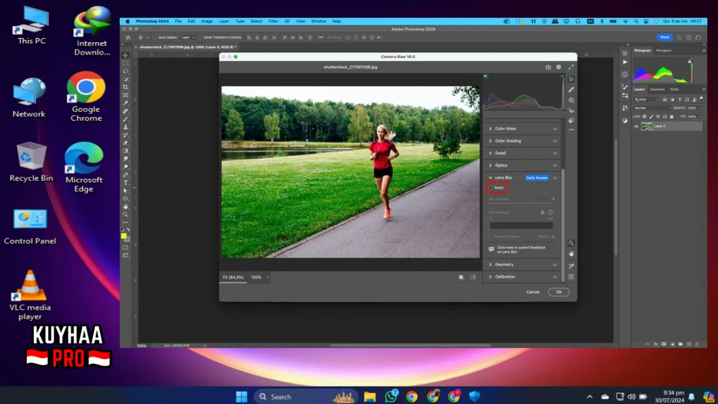718x404 pixels.
Task: Toggle Color Grading panel visibility eye
Action: (x=555, y=141)
